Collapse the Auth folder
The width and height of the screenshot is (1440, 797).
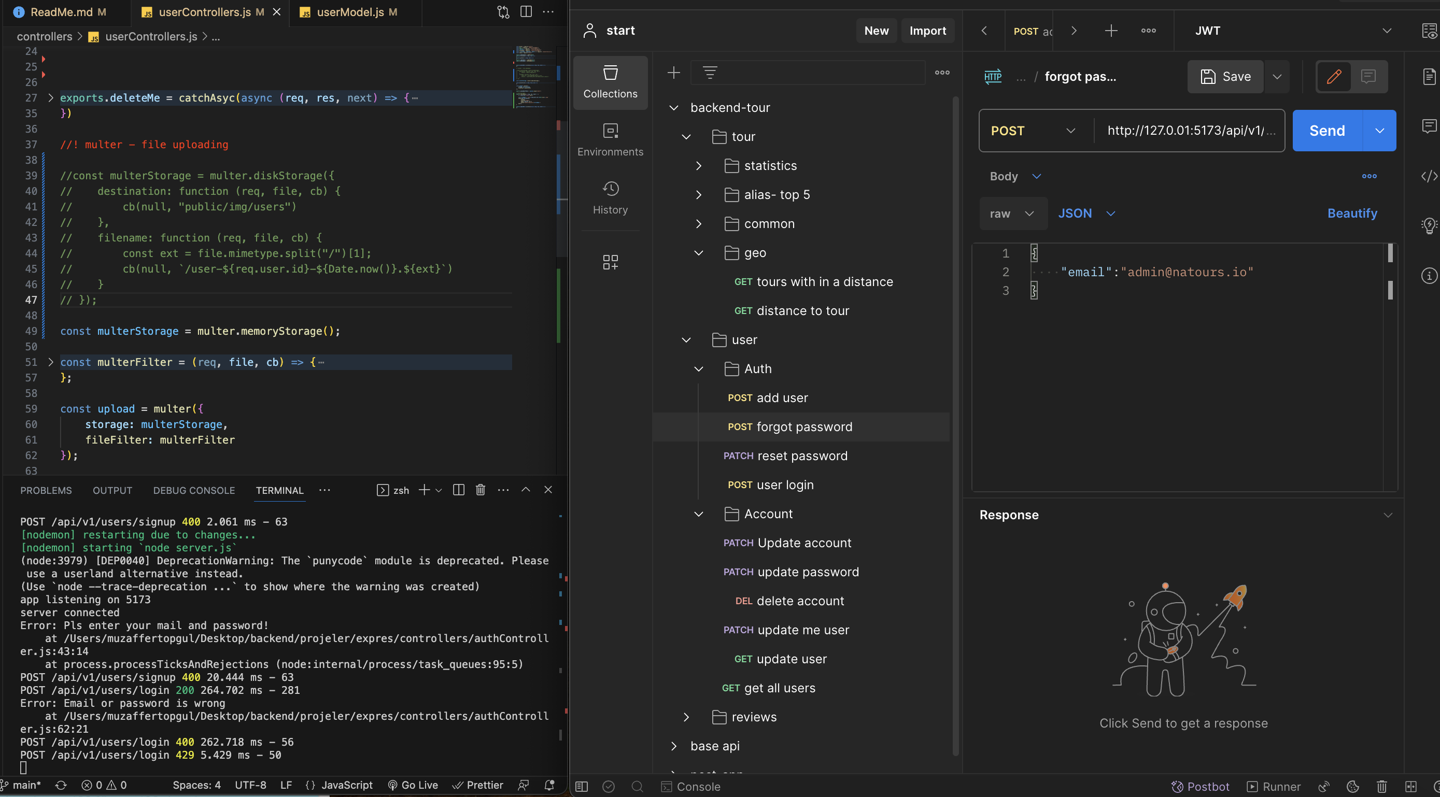pos(698,369)
